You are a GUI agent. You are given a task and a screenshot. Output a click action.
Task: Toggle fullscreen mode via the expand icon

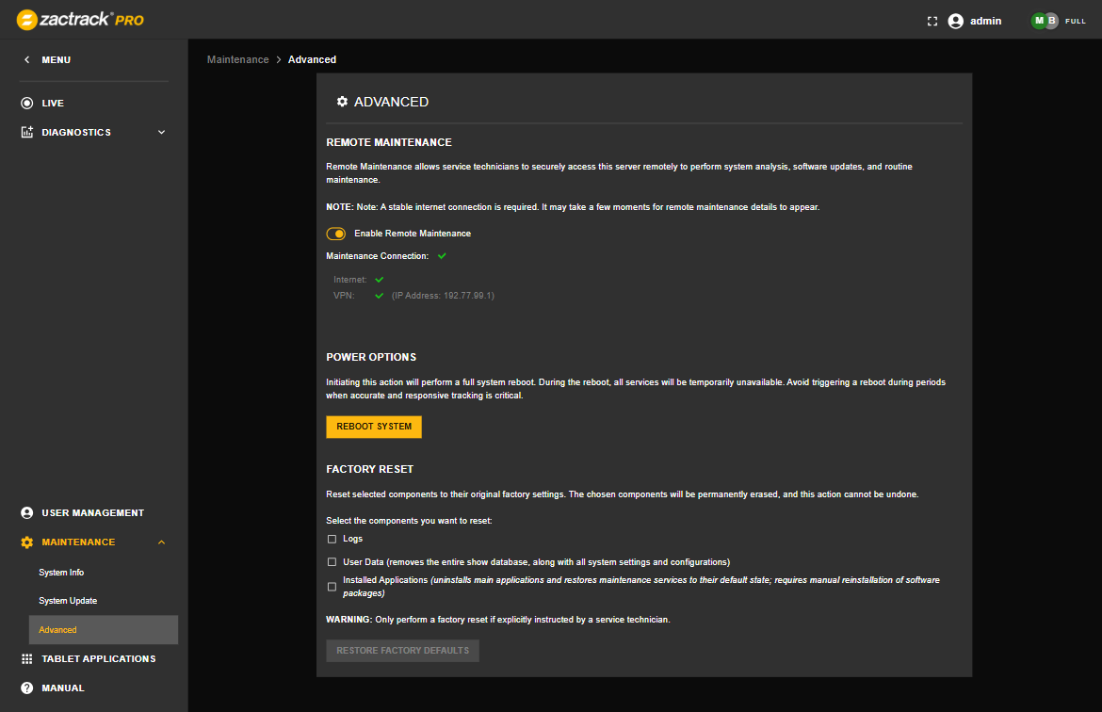tap(932, 20)
